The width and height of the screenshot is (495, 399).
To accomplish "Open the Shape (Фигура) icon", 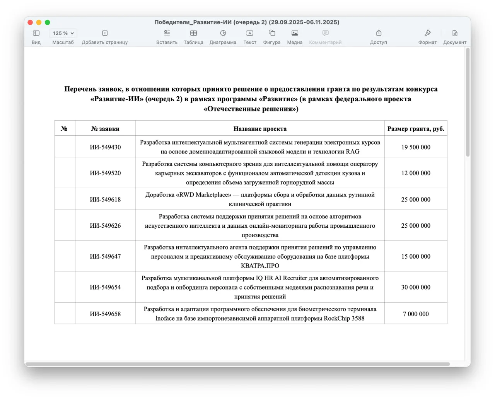I will (272, 33).
